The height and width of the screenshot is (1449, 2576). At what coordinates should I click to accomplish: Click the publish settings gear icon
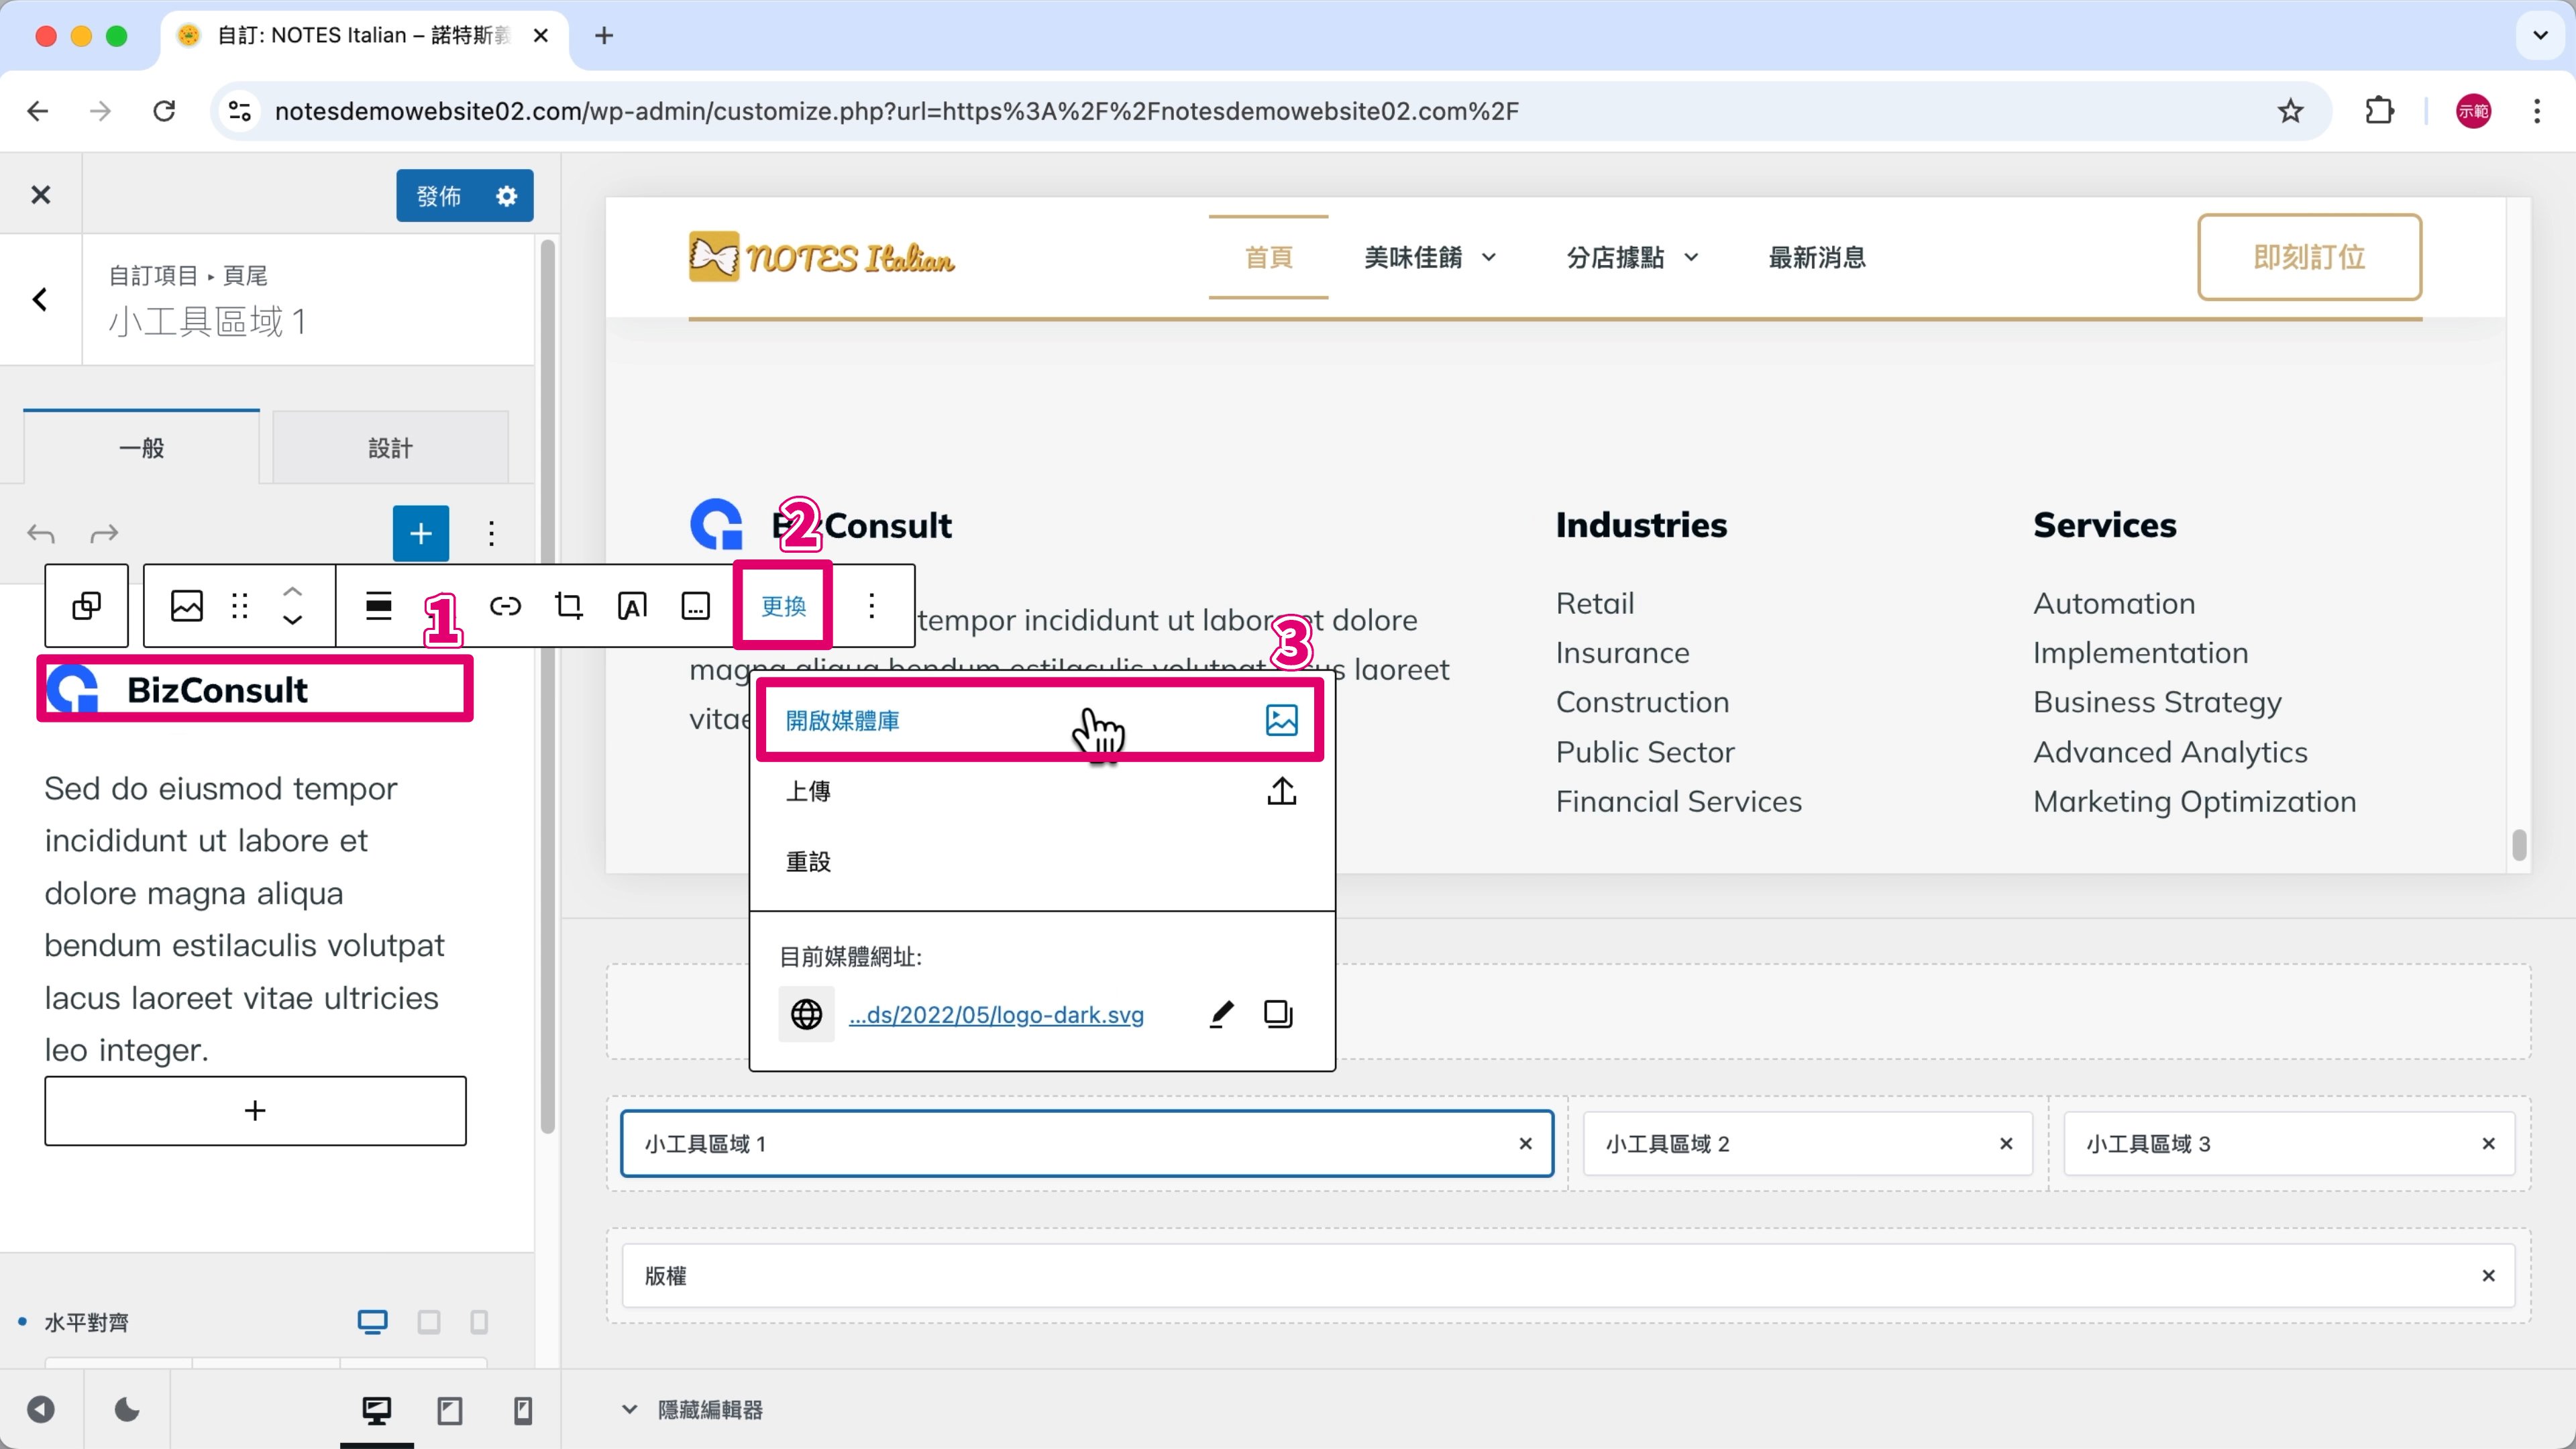(507, 195)
